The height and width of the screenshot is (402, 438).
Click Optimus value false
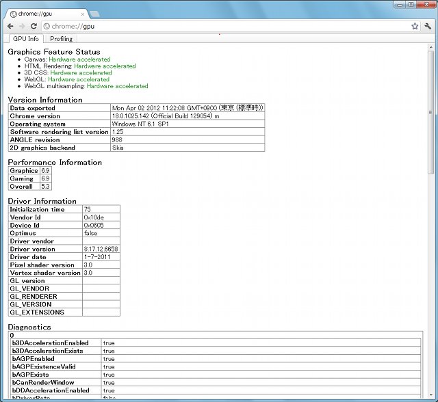pos(101,233)
